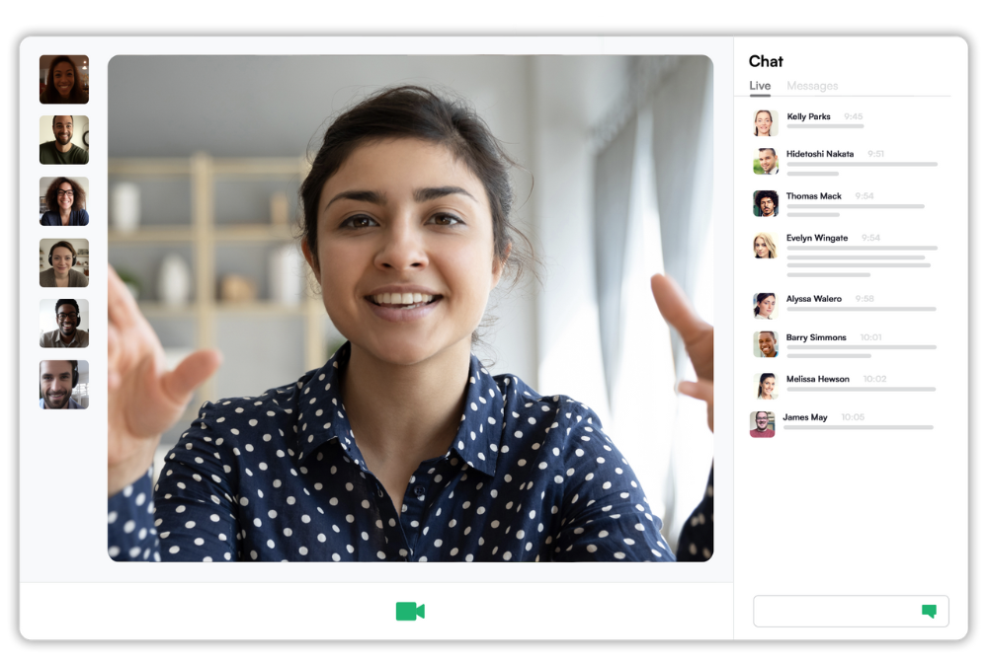Switch to the Messages tab
This screenshot has height=661, width=988.
tap(812, 86)
